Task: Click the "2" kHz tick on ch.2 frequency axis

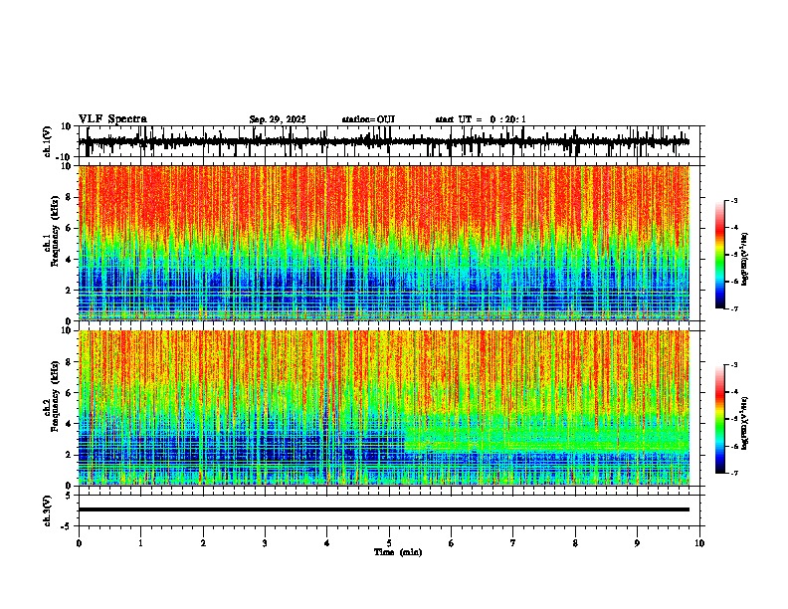Action: pos(70,455)
